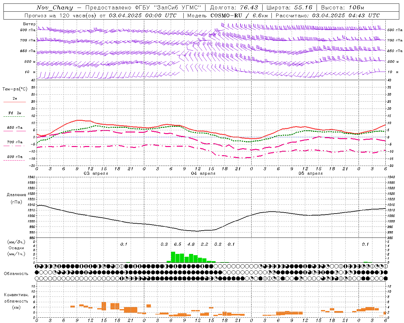The image size is (404, 323).
Task: Click the '04 апреля' date label
Action: point(203,173)
